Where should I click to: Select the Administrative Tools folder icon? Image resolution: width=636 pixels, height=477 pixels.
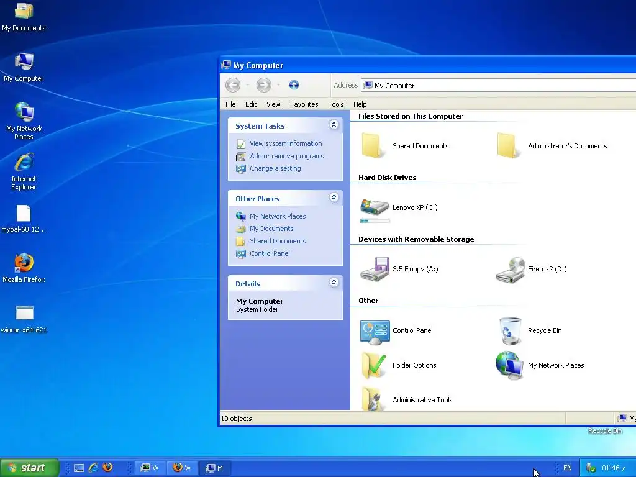coord(373,399)
